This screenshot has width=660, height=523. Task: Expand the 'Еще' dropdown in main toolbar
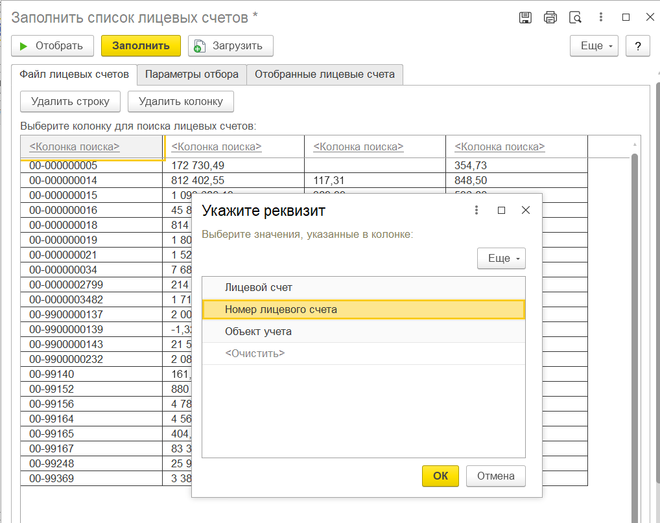594,46
